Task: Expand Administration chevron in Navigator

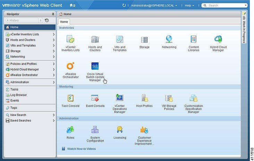Action: (54, 82)
